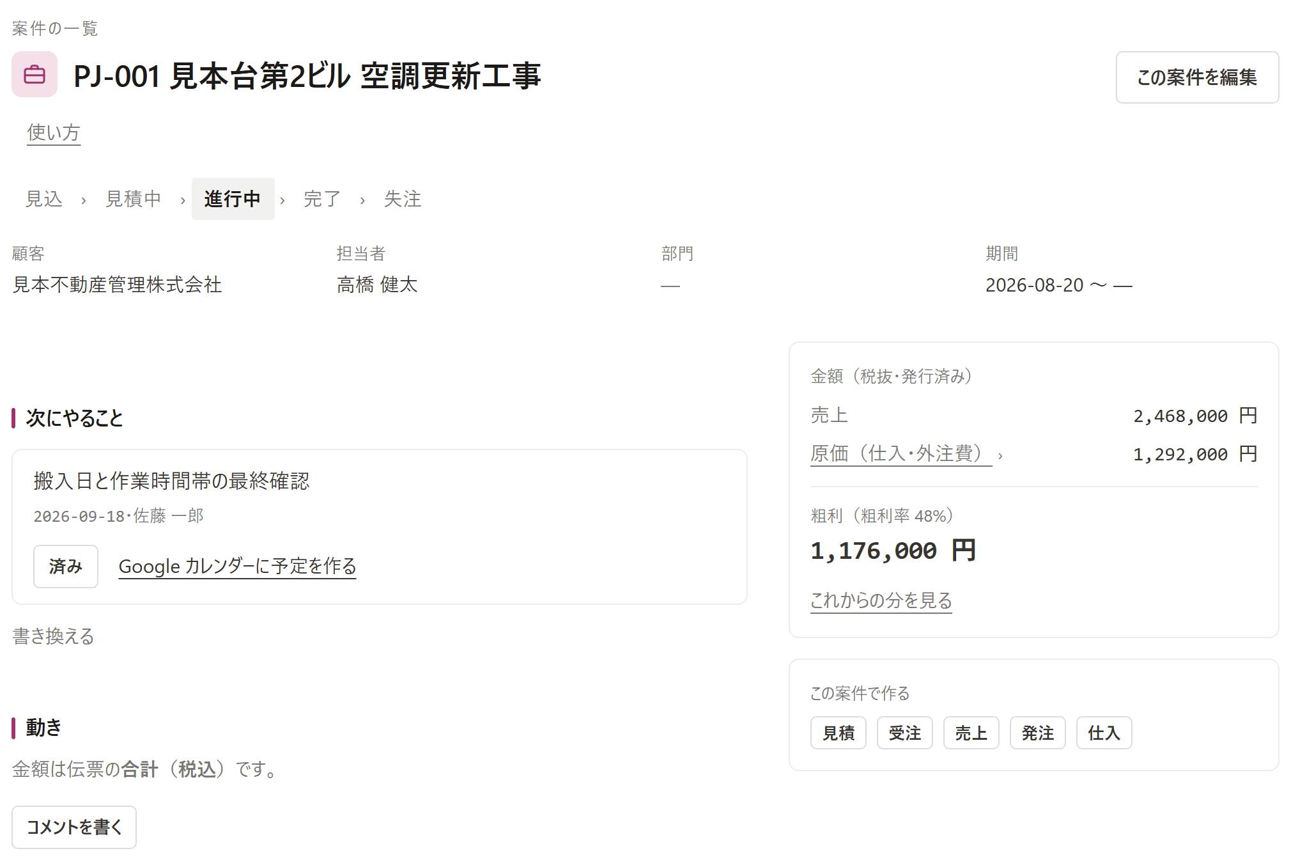Create a 見積 document for this project
This screenshot has height=860, width=1291.
pyautogui.click(x=839, y=733)
